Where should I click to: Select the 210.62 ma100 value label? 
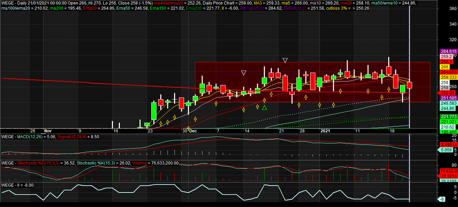(x=447, y=127)
